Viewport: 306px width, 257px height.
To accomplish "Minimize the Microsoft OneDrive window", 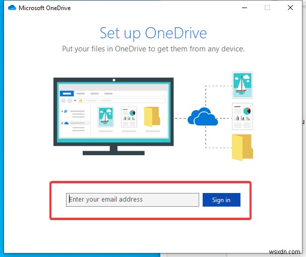I will point(244,8).
